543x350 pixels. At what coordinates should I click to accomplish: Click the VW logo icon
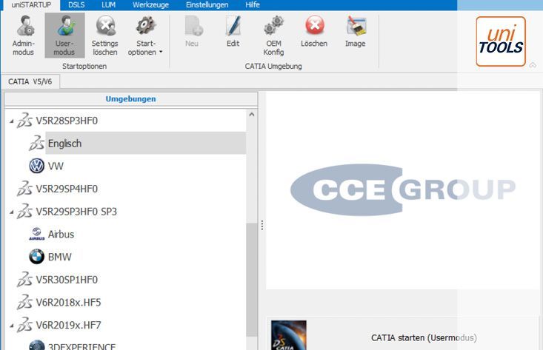tap(37, 166)
